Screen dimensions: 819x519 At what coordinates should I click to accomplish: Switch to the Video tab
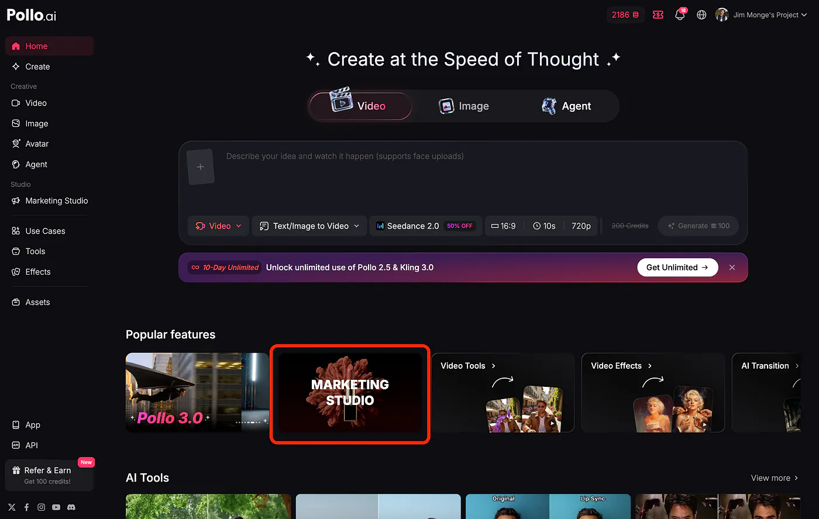point(360,106)
